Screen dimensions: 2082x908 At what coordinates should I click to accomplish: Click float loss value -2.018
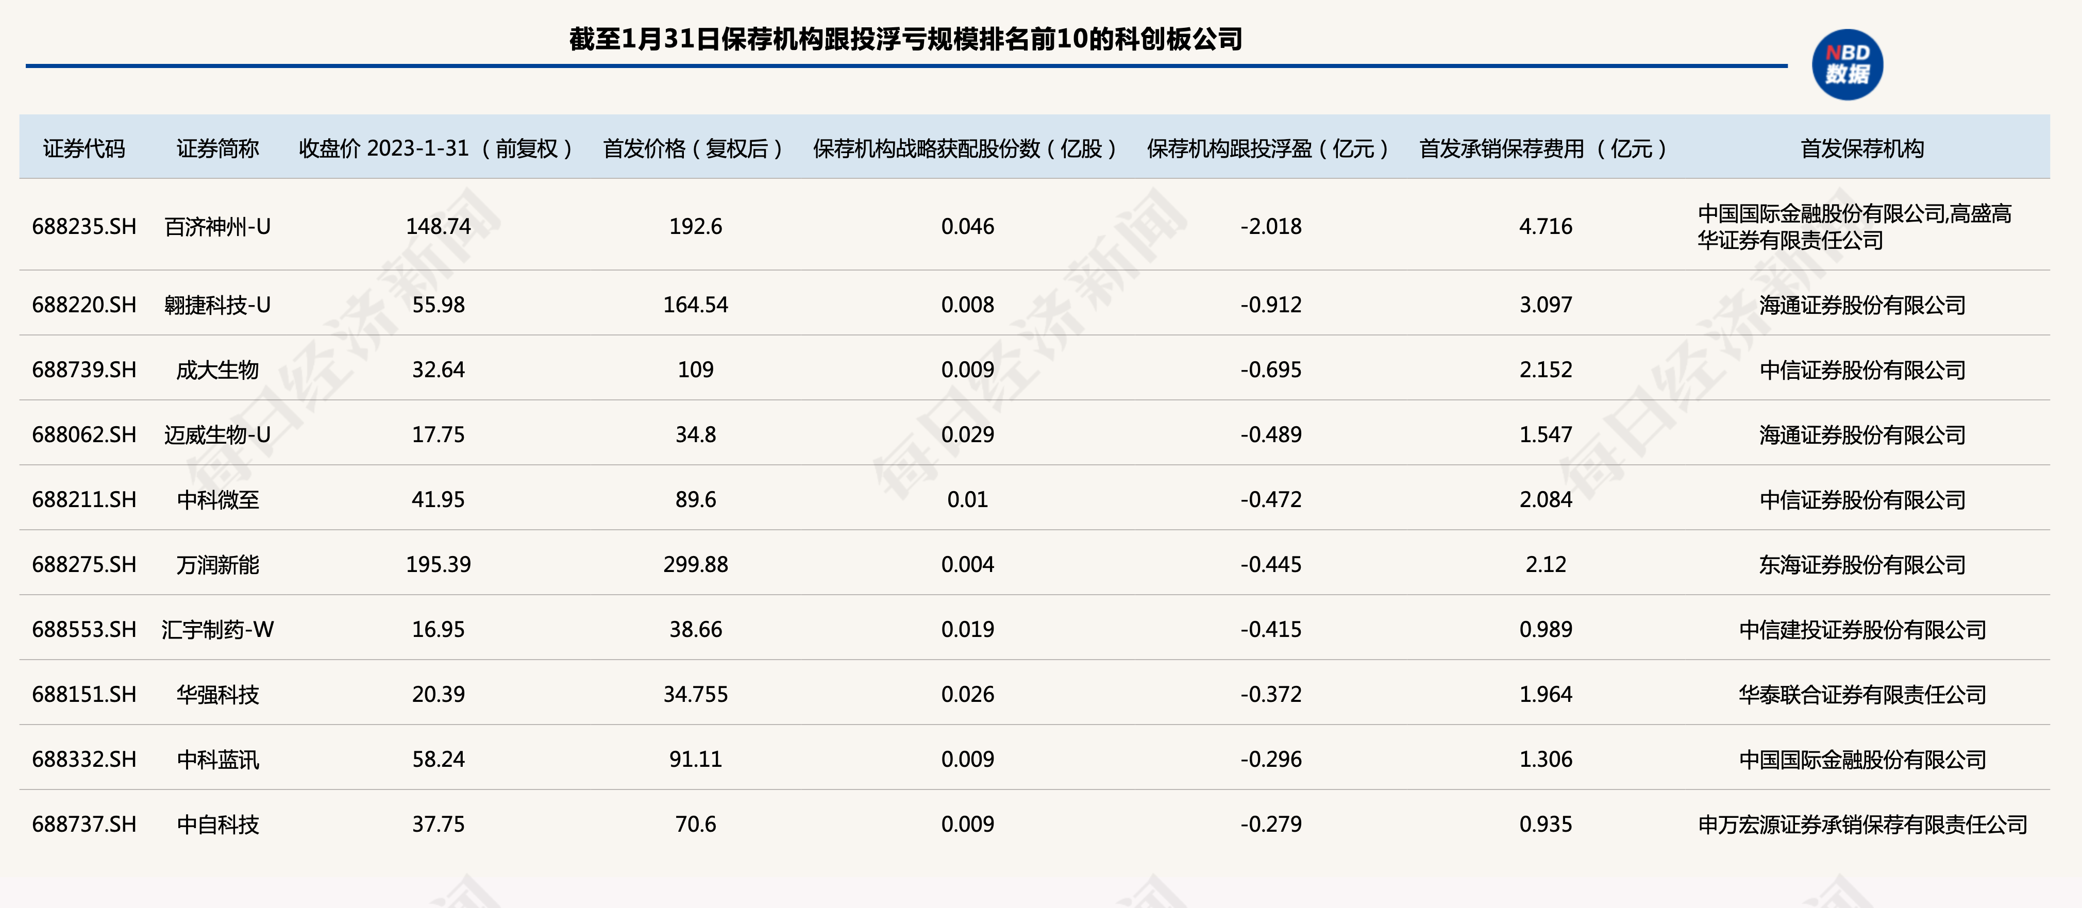(1270, 226)
